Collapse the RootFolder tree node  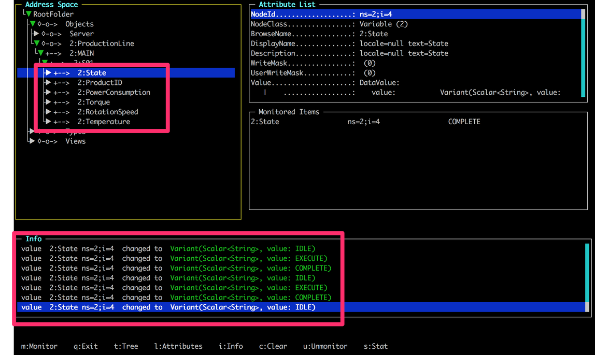pos(29,14)
